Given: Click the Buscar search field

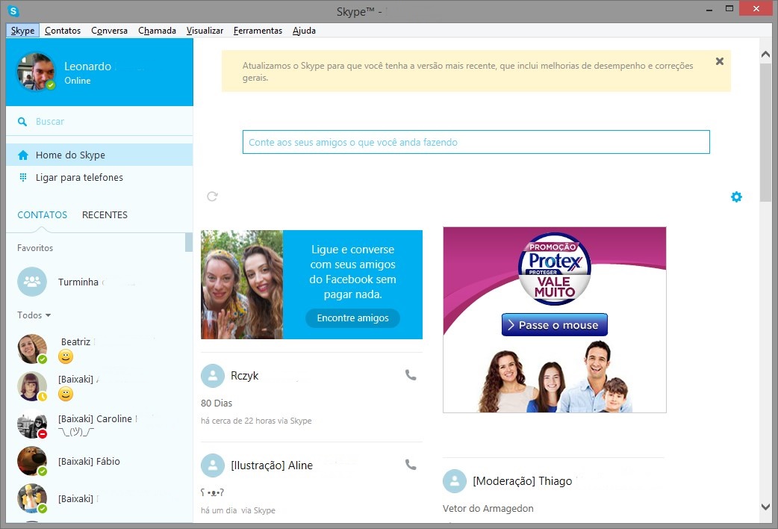Looking at the screenshot, I should [x=99, y=122].
